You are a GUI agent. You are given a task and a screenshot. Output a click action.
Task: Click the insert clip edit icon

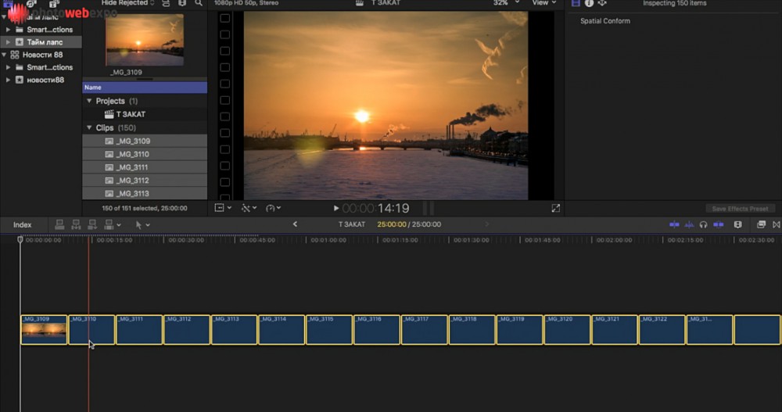coord(76,225)
